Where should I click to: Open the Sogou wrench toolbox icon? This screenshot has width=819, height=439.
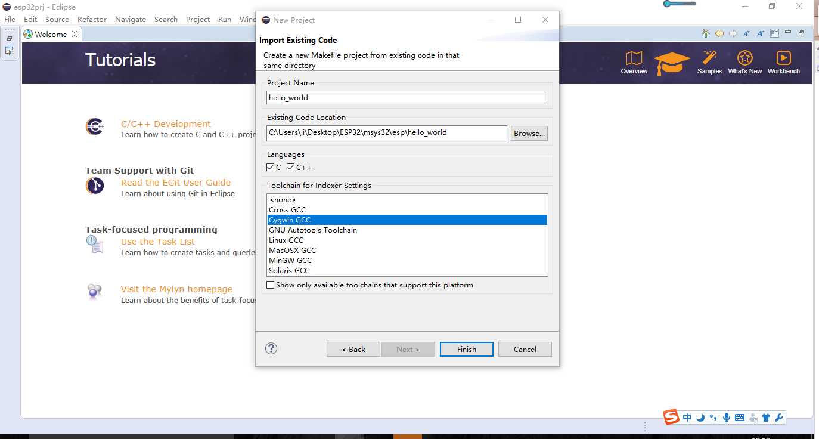779,418
